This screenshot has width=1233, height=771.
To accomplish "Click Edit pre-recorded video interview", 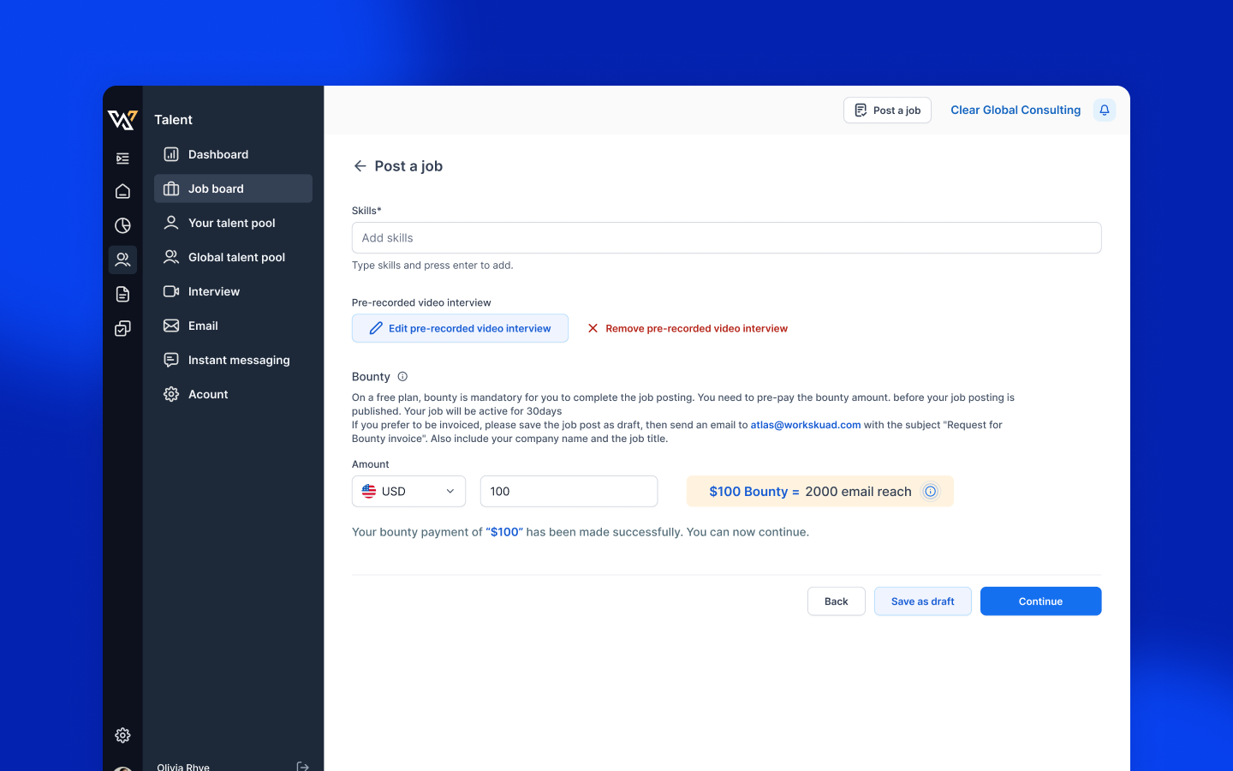I will pyautogui.click(x=460, y=328).
